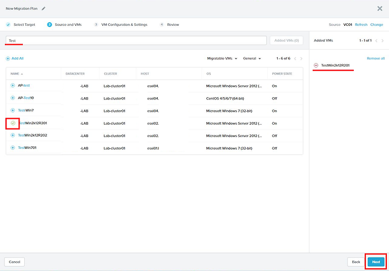Add the AP-Test10 VM with its plus icon
The height and width of the screenshot is (271, 389).
(x=12, y=98)
